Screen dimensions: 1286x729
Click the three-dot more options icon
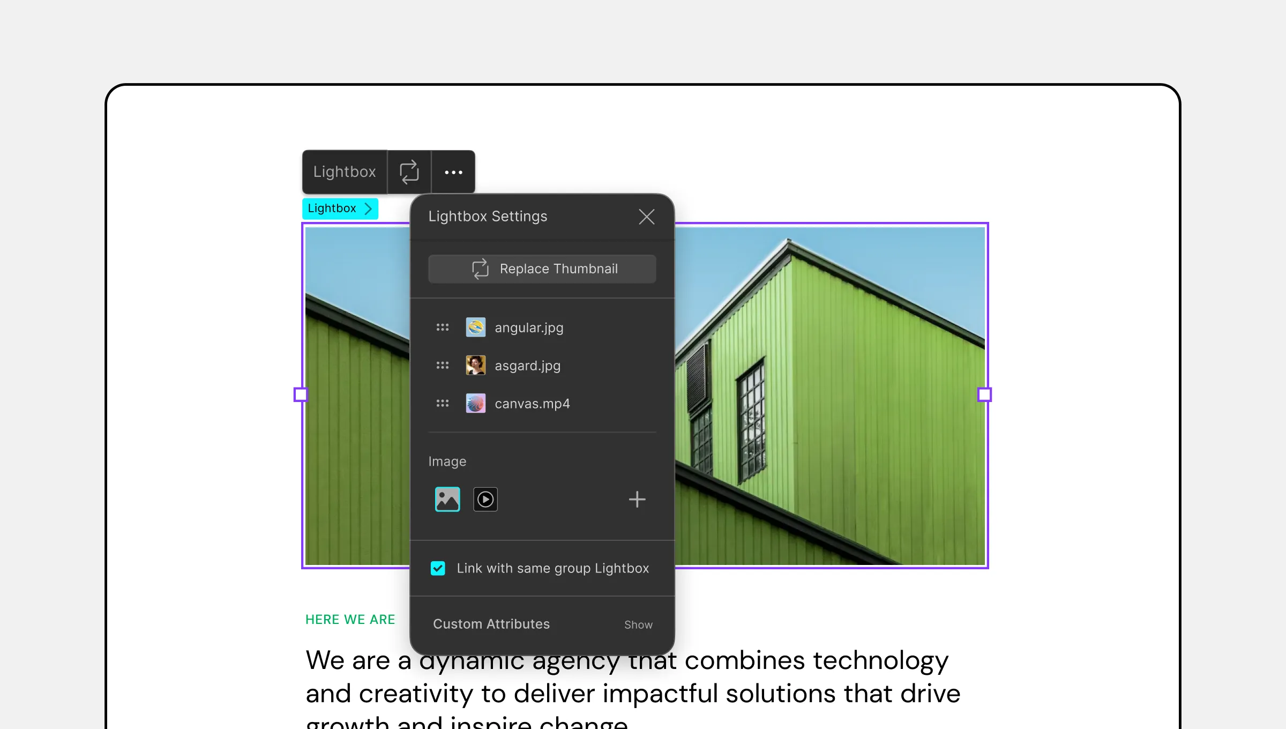(452, 172)
